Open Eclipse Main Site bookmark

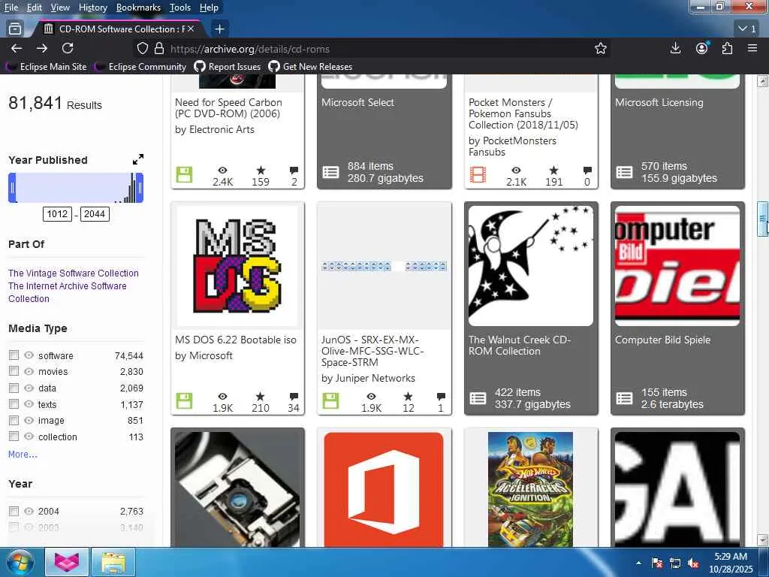point(47,67)
